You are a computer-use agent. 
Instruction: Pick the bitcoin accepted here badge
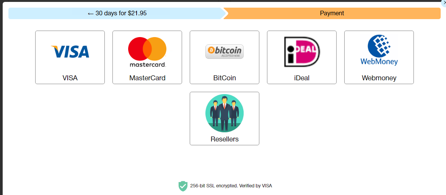tap(225, 52)
